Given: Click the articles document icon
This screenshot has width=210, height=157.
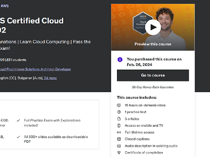Looking at the screenshot, I should coord(119,119).
